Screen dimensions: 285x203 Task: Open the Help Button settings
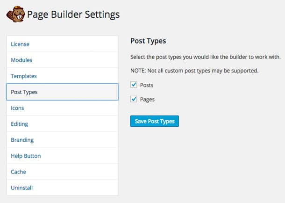click(62, 156)
